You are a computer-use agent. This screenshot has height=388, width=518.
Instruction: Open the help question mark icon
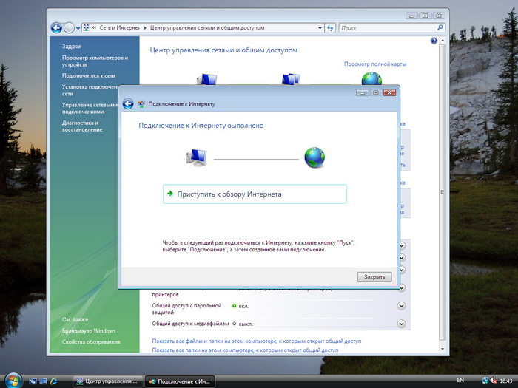pos(434,41)
